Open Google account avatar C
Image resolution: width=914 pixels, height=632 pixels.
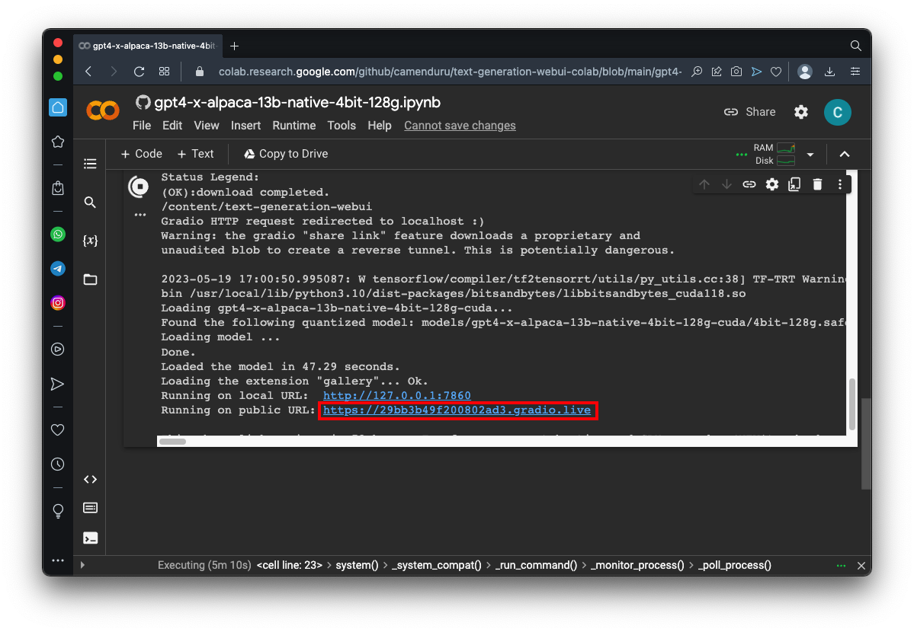pyautogui.click(x=837, y=112)
